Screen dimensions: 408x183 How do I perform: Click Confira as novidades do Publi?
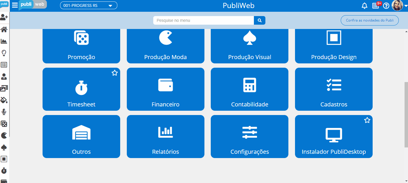[x=370, y=20]
